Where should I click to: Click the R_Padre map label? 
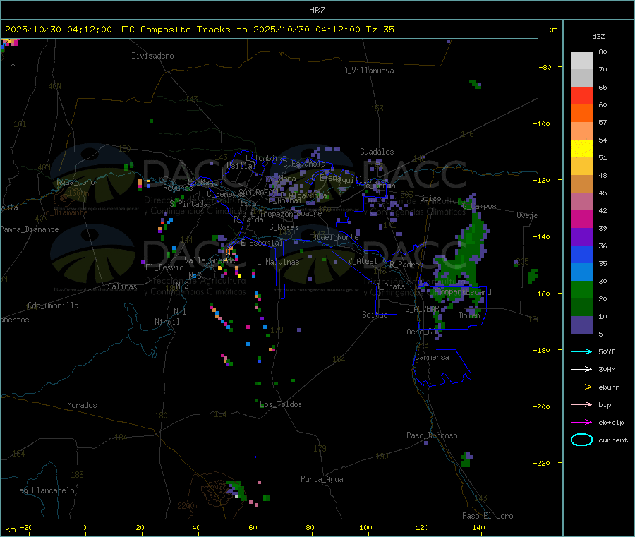click(404, 265)
